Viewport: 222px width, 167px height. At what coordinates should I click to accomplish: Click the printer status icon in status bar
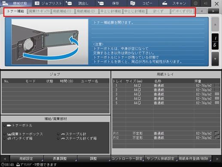18,164
